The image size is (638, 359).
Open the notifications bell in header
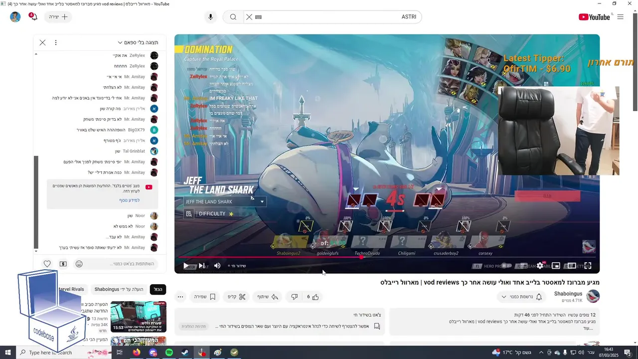(x=34, y=17)
